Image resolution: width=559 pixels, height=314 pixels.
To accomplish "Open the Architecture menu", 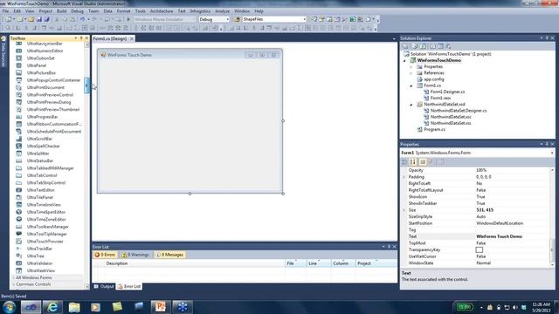I will pos(161,11).
